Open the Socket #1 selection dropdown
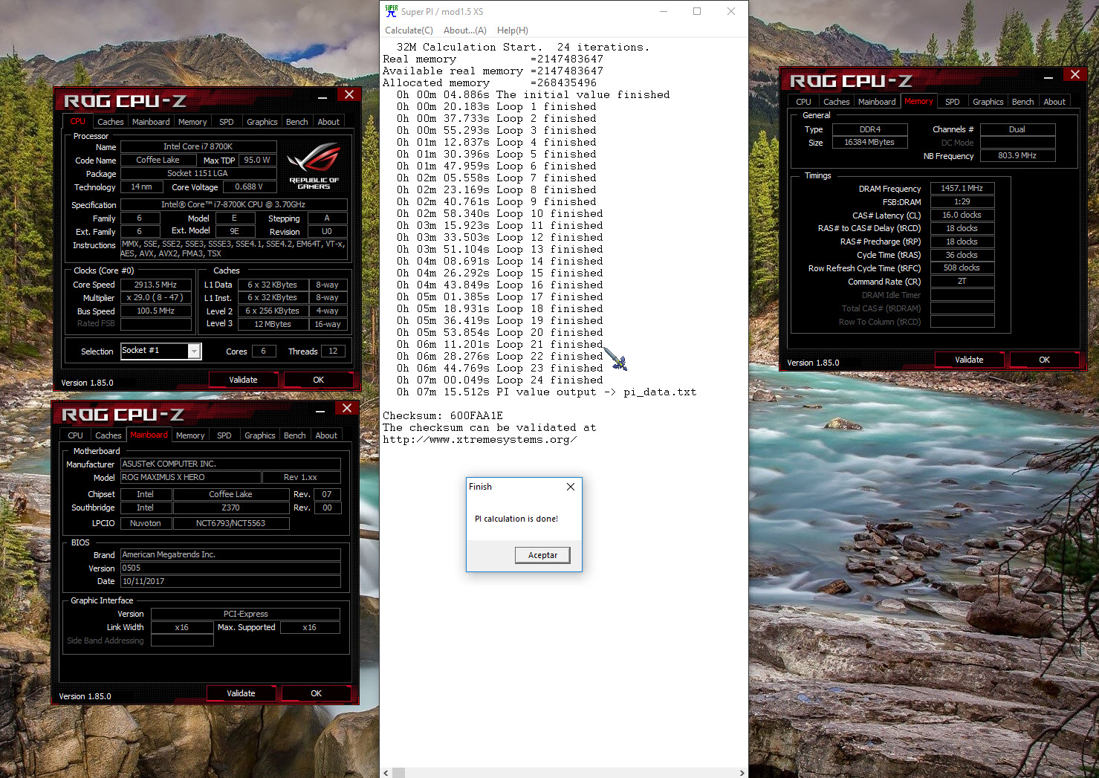This screenshot has width=1099, height=778. coord(194,351)
